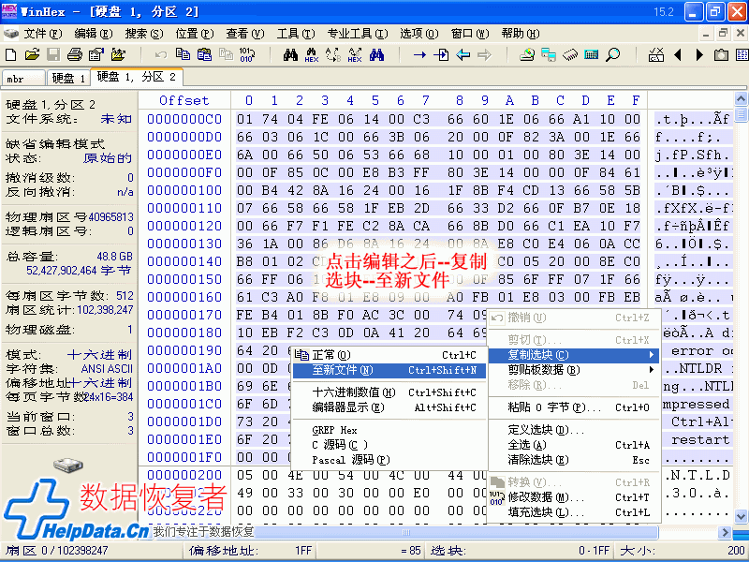This screenshot has width=749, height=562.
Task: Click the Go to sector icon
Action: (x=441, y=55)
